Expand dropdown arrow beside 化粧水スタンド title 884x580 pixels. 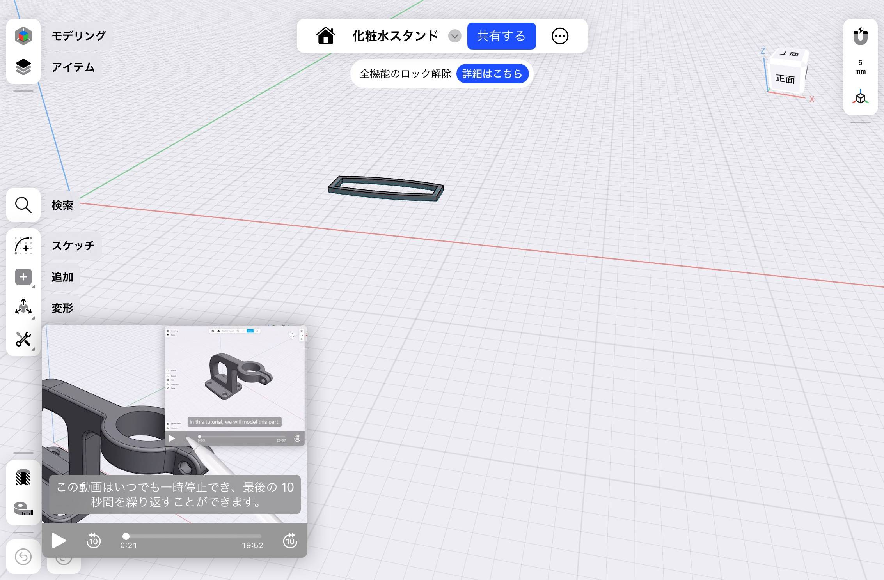454,36
